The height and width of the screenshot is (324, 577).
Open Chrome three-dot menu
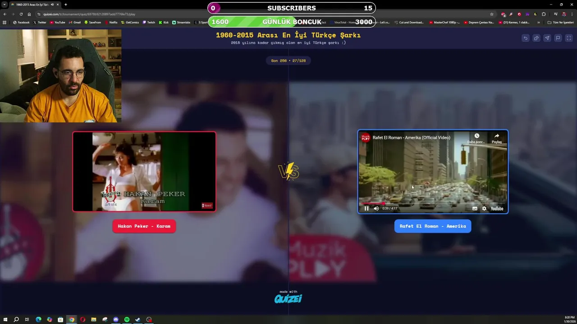pyautogui.click(x=572, y=14)
